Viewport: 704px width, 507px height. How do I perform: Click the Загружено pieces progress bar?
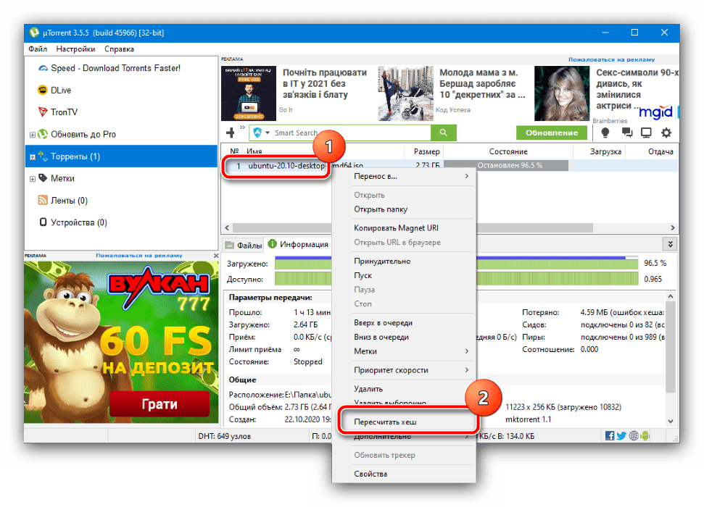click(456, 264)
